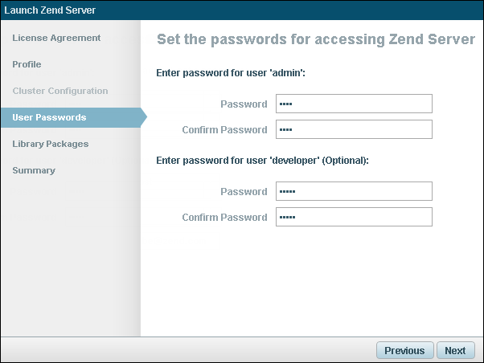484x363 pixels.
Task: Open the Summary step
Action: pyautogui.click(x=34, y=170)
